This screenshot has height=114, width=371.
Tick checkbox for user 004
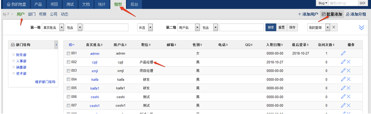point(68,79)
